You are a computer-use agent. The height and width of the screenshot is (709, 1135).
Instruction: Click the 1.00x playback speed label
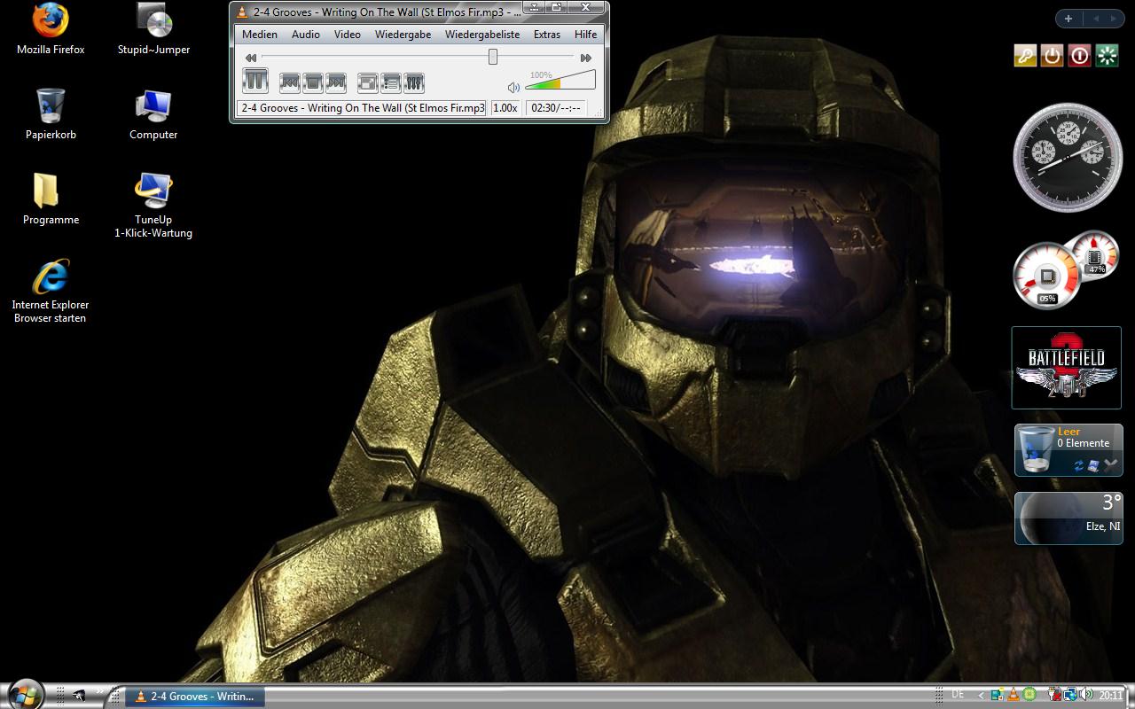(505, 108)
